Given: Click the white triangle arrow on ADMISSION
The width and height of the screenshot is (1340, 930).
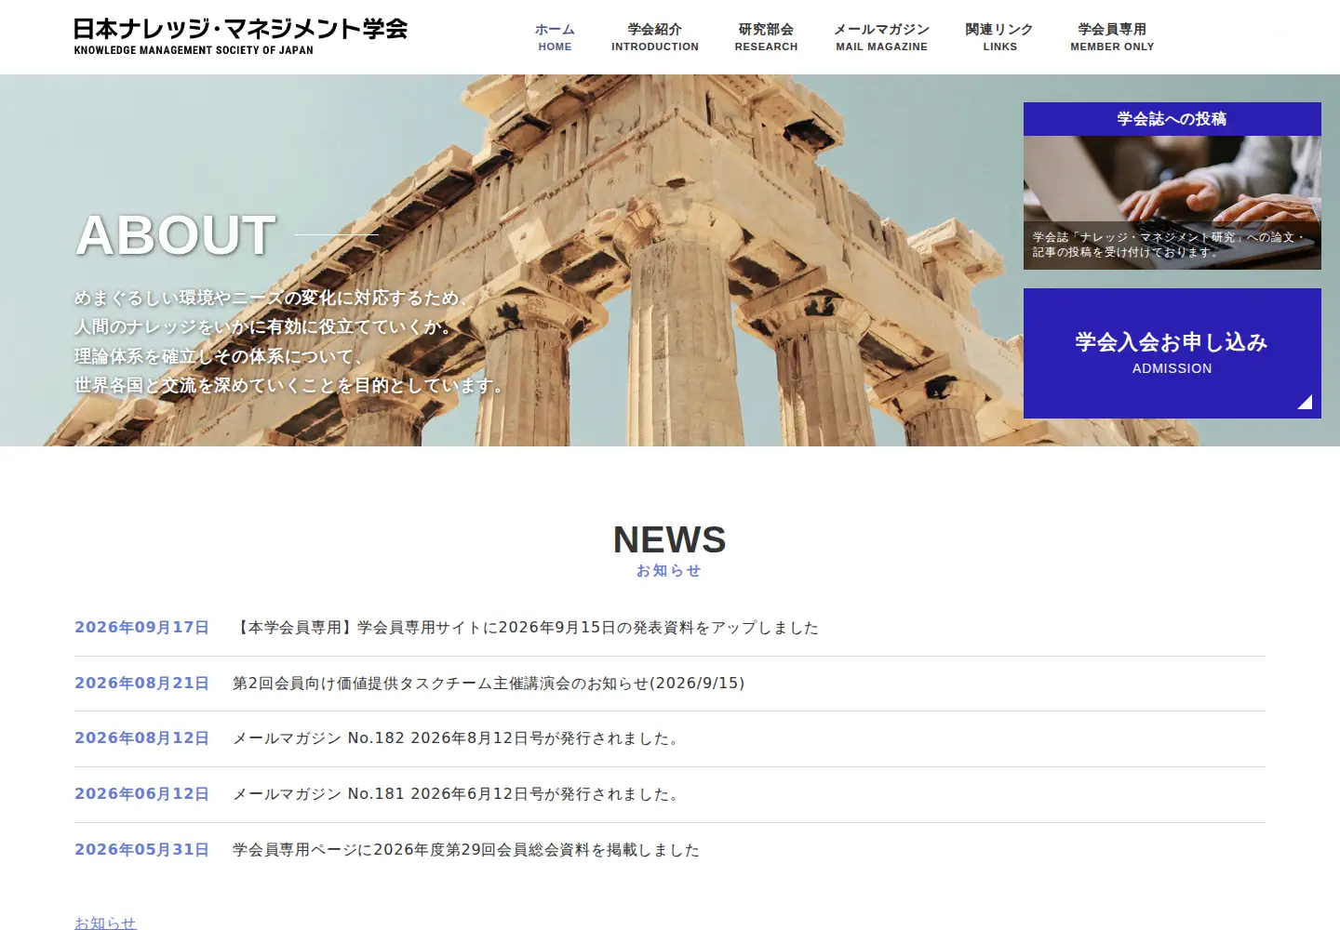Looking at the screenshot, I should (1305, 402).
